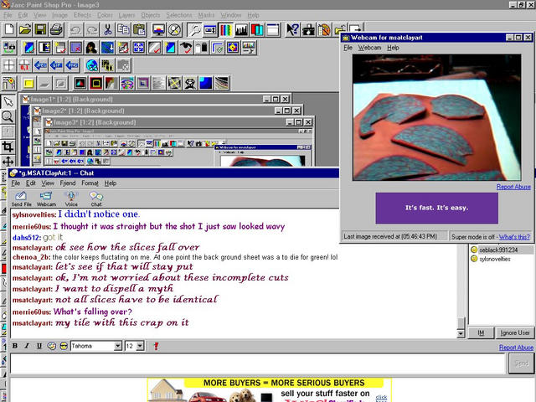Enable Voice in the chat toolbar
This screenshot has width=536, height=402.
pyautogui.click(x=71, y=198)
